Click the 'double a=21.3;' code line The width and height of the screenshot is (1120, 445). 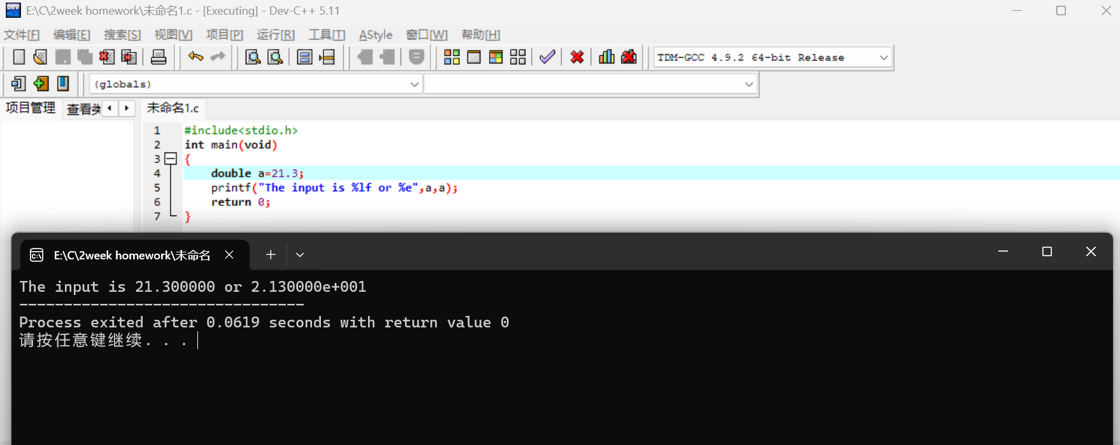point(257,173)
